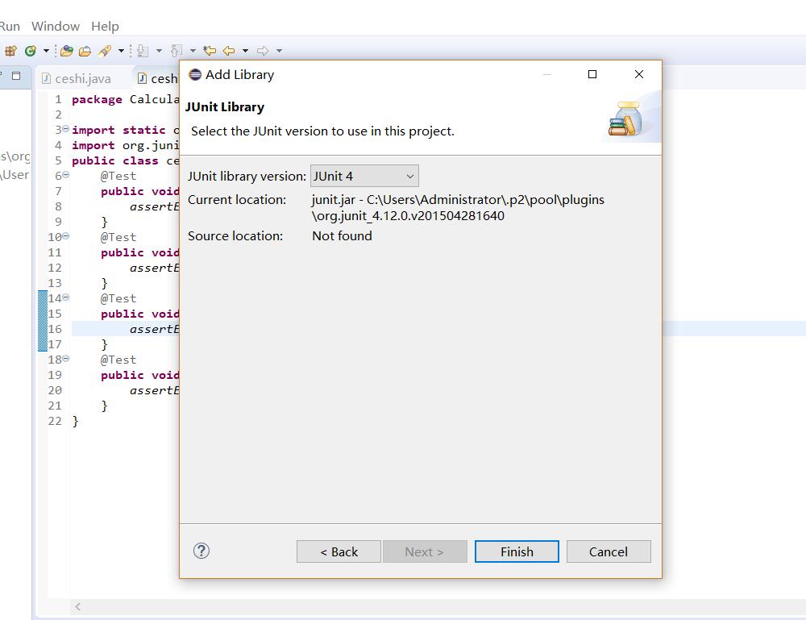Click 'public class' on line 5
The width and height of the screenshot is (806, 620).
115,161
